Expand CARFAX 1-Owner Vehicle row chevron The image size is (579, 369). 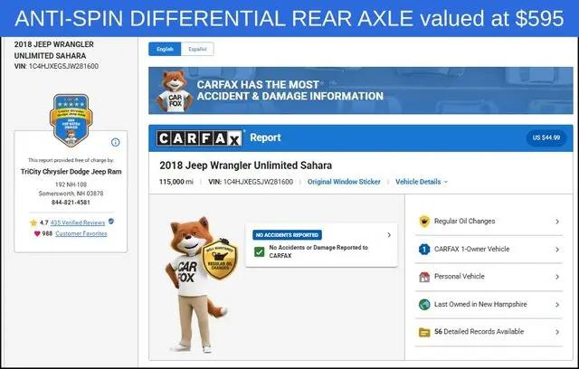[x=557, y=250]
